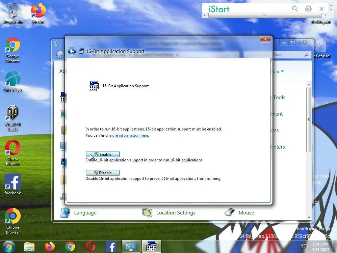Open File Explorer from the taskbar
The image size is (337, 253).
click(29, 246)
